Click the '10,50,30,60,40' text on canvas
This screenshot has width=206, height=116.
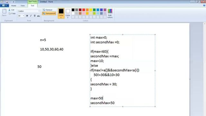51,49
